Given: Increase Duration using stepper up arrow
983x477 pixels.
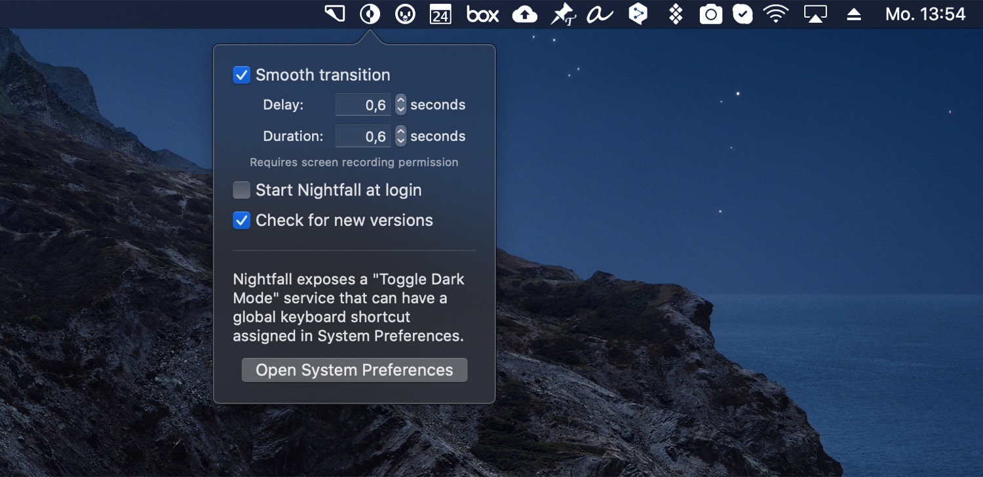Looking at the screenshot, I should click(400, 132).
